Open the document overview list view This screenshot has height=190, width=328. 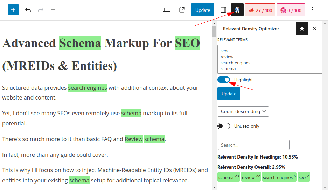tap(53, 10)
